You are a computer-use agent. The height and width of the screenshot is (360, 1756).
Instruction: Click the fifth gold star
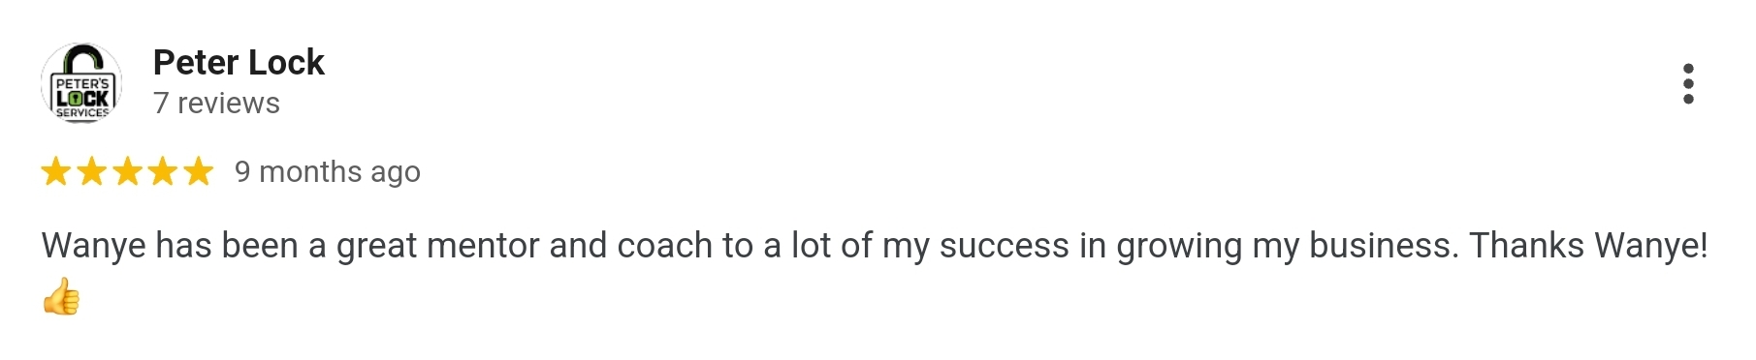tap(198, 171)
